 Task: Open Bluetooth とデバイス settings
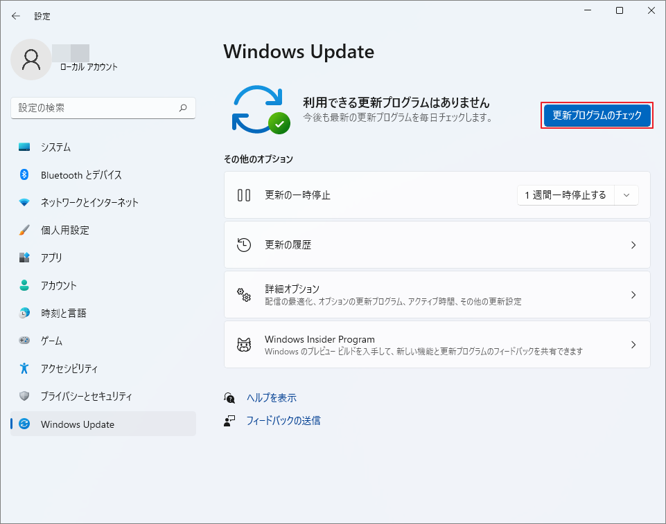click(103, 174)
